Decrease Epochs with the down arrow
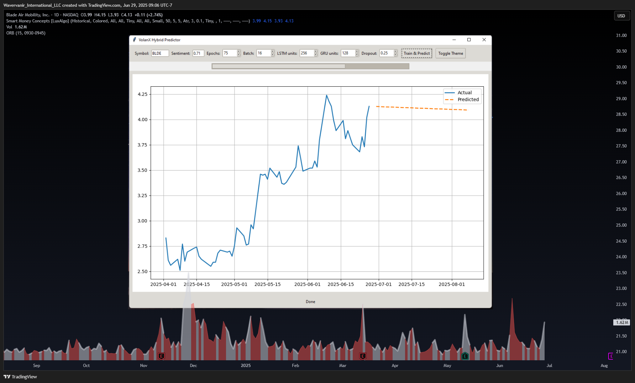 point(239,55)
